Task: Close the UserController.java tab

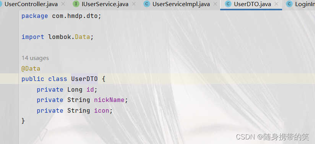Action: (x=63, y=4)
